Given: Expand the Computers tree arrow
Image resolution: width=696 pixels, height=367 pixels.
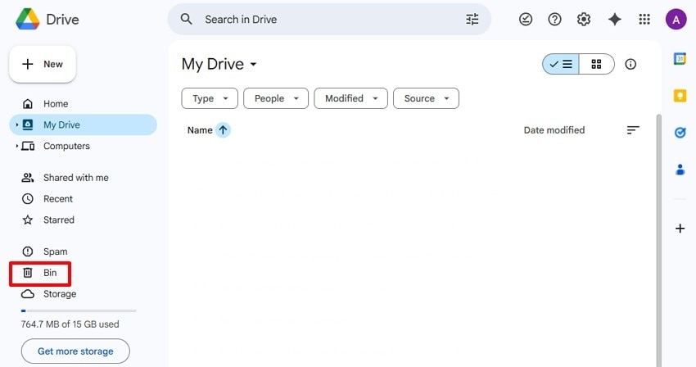Looking at the screenshot, I should (17, 146).
